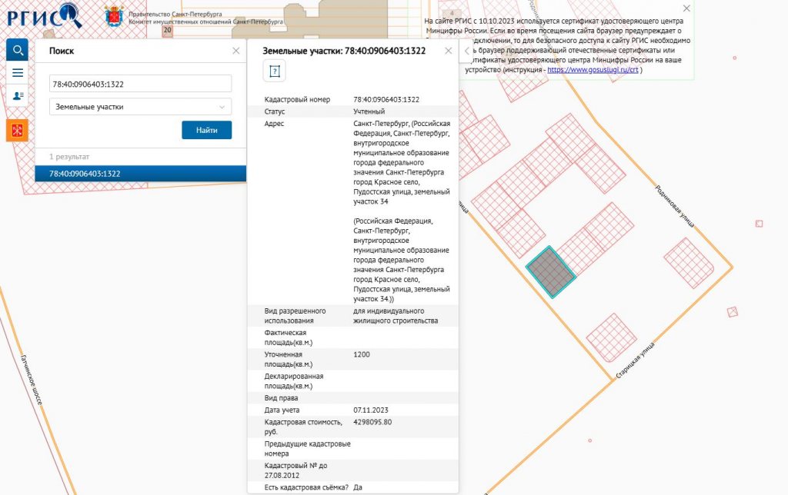Open the gosuslugi.ru/crt link

[x=593, y=70]
